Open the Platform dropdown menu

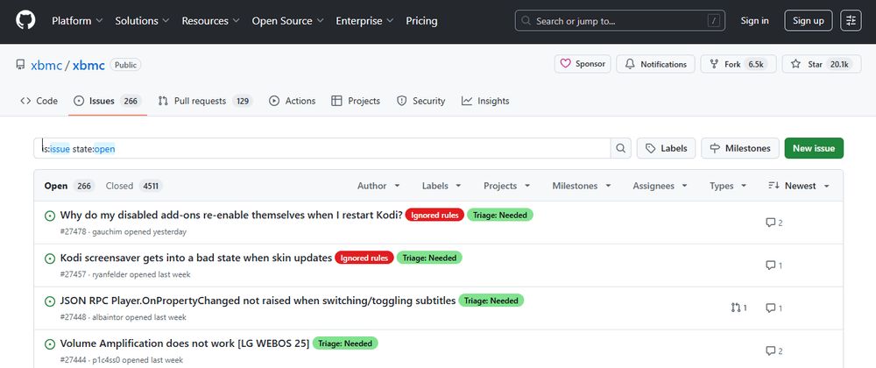click(x=77, y=21)
